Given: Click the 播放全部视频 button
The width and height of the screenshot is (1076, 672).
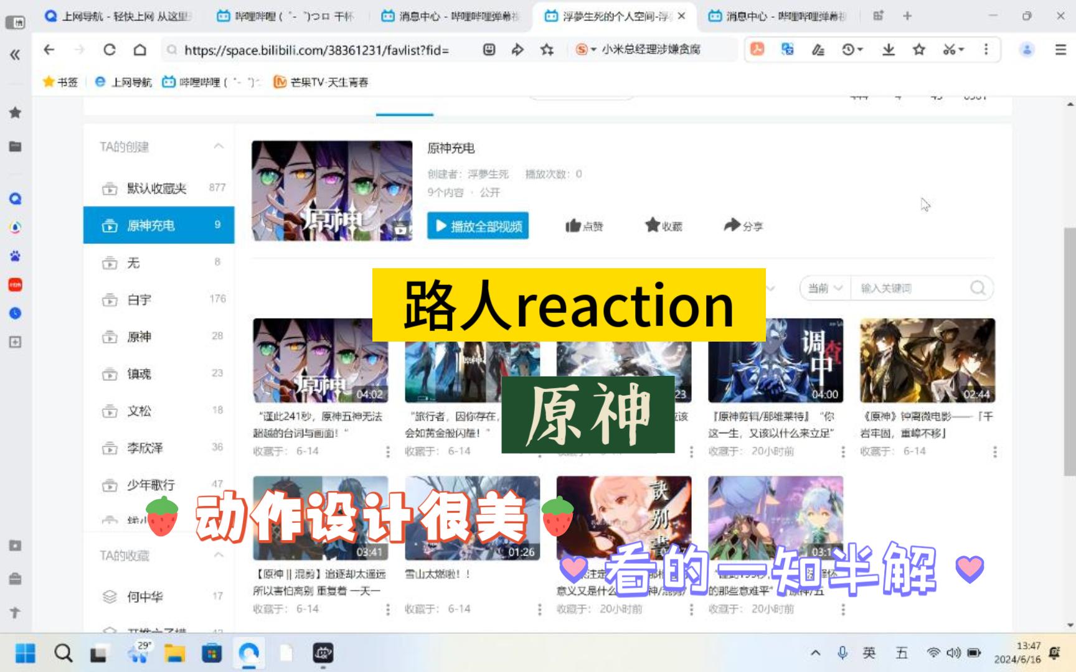Looking at the screenshot, I should (478, 226).
